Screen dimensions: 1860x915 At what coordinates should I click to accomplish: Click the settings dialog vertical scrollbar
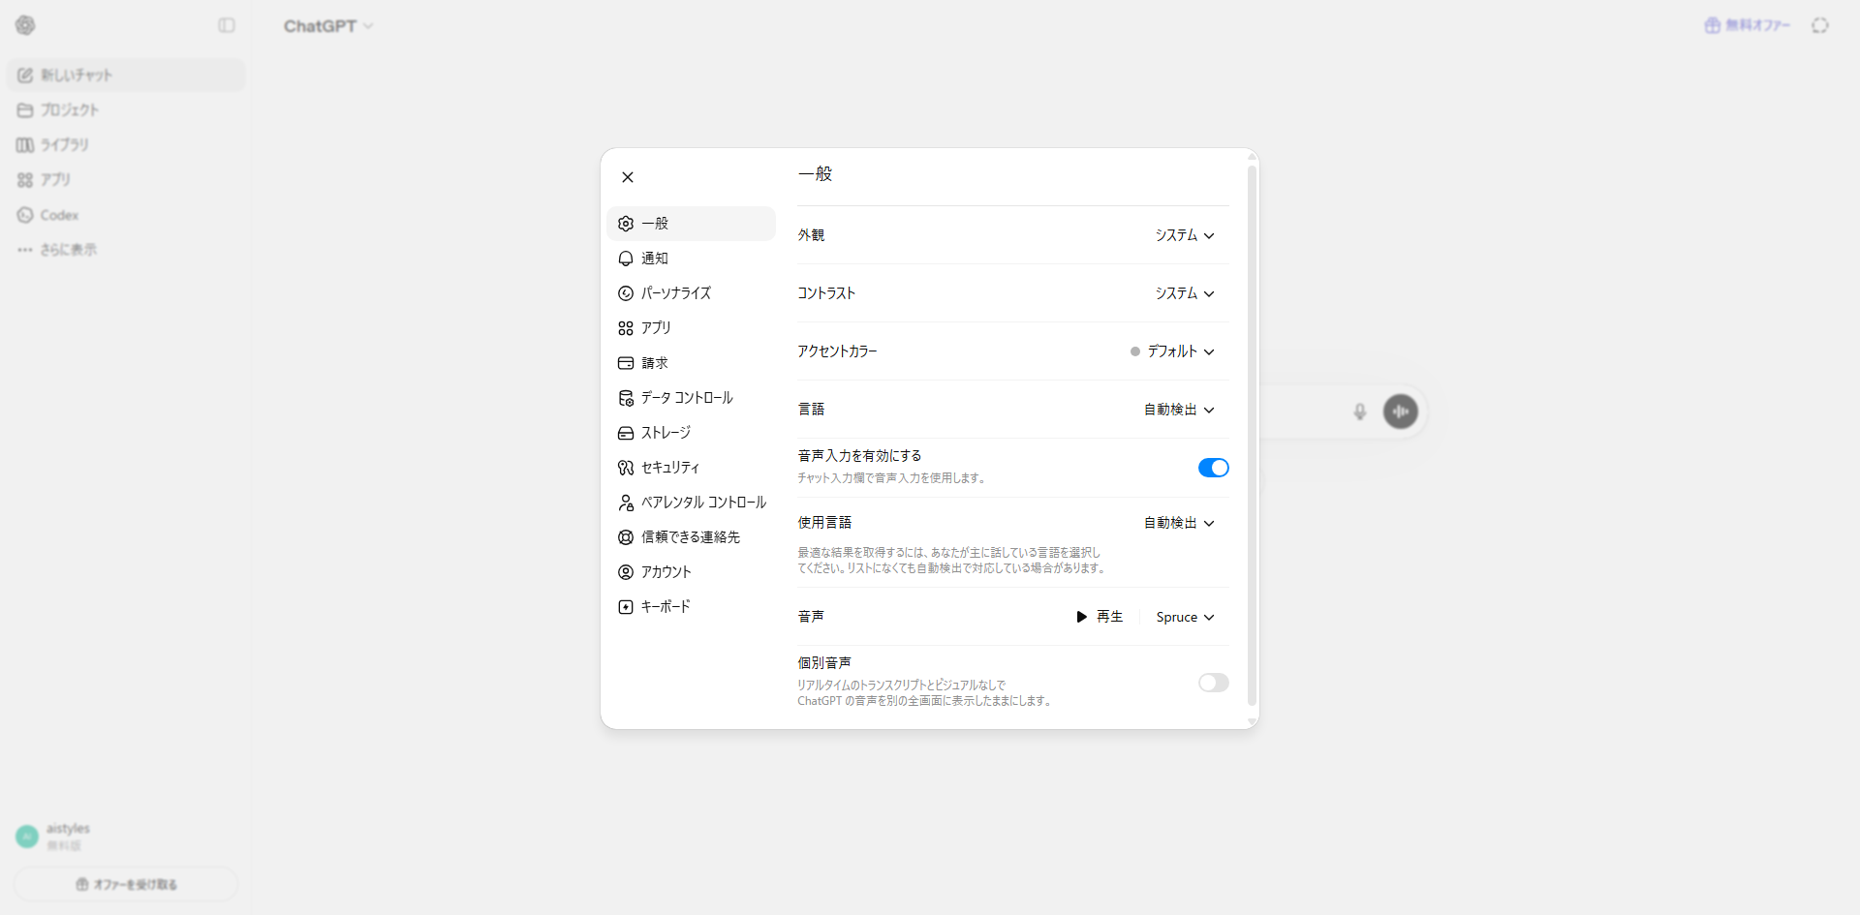[1252, 436]
